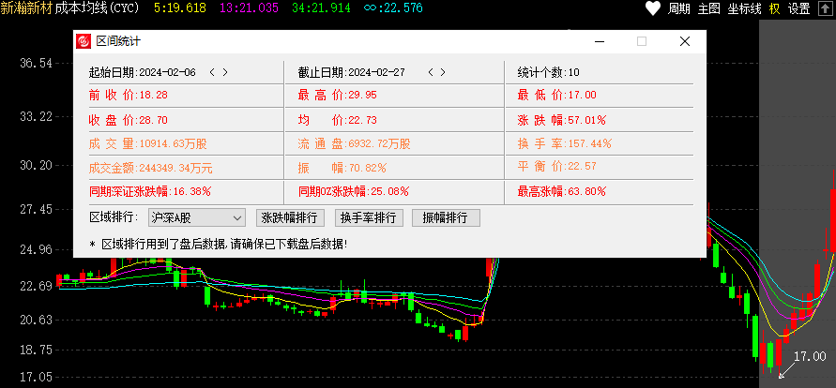Screen dimensions: 836x388
Task: Maximize the 区间统计 dialog
Action: coord(642,41)
